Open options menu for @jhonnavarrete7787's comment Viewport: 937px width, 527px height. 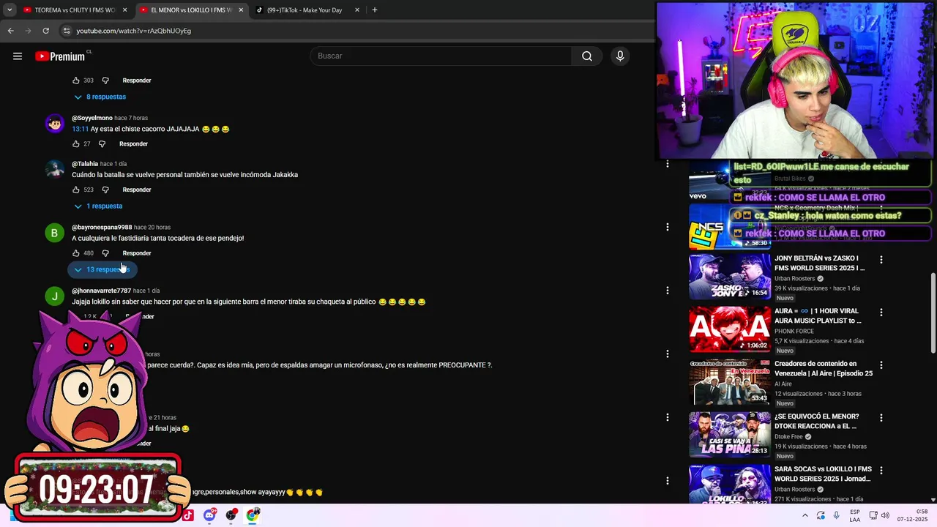pyautogui.click(x=667, y=291)
